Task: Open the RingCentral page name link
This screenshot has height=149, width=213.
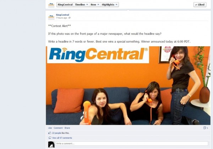Action: [62, 15]
